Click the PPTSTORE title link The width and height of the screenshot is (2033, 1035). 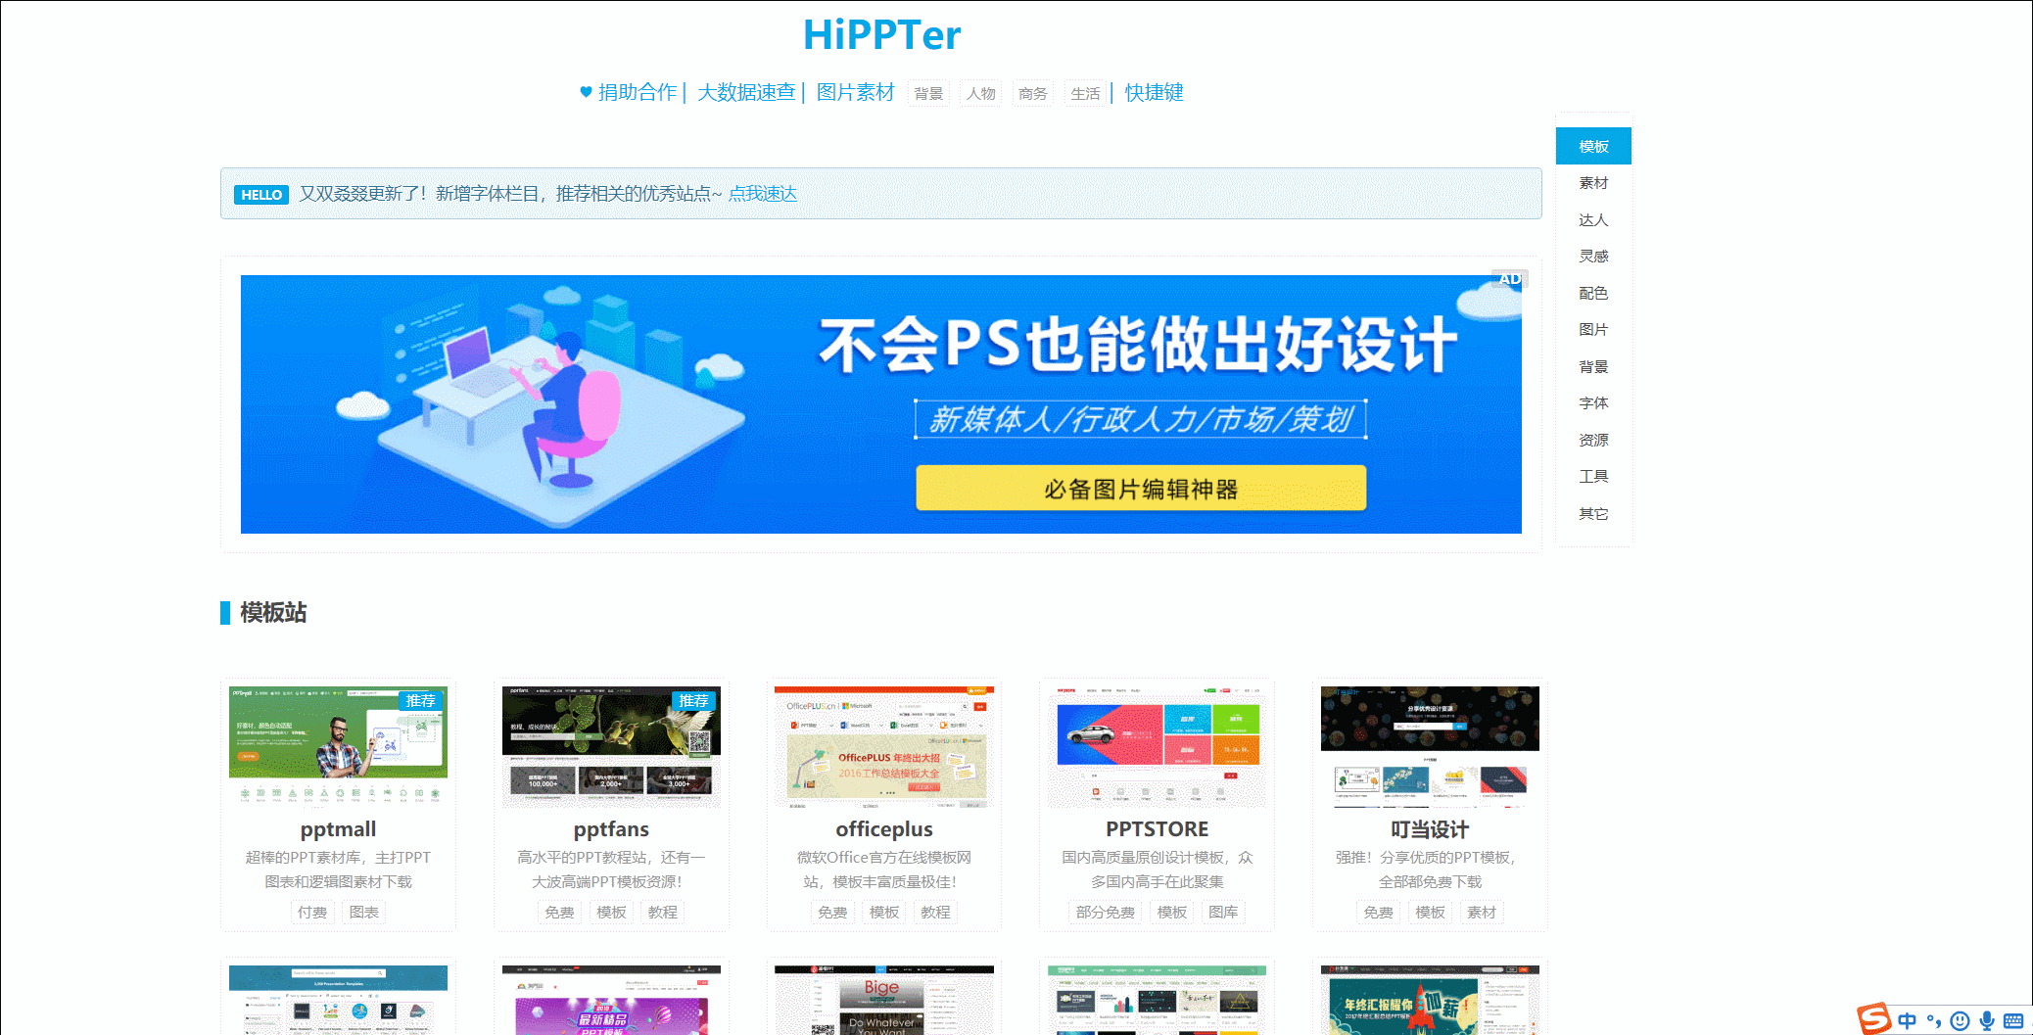1157,829
